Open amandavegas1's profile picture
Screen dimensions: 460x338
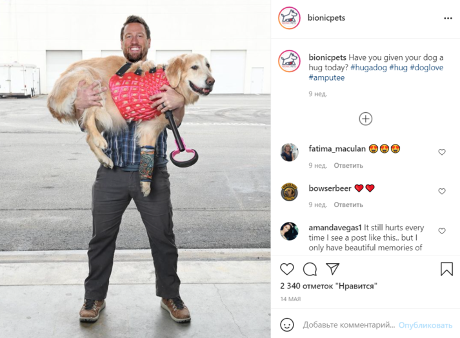pyautogui.click(x=289, y=231)
